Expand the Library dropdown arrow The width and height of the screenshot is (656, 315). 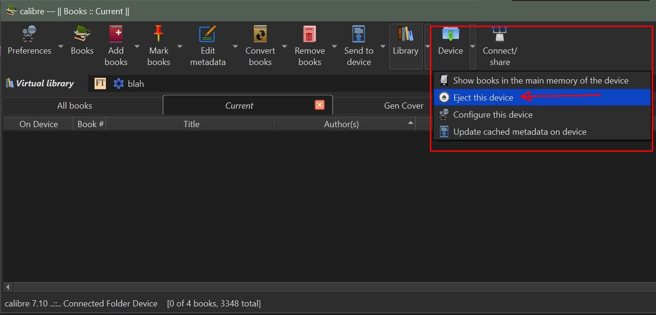[x=428, y=46]
